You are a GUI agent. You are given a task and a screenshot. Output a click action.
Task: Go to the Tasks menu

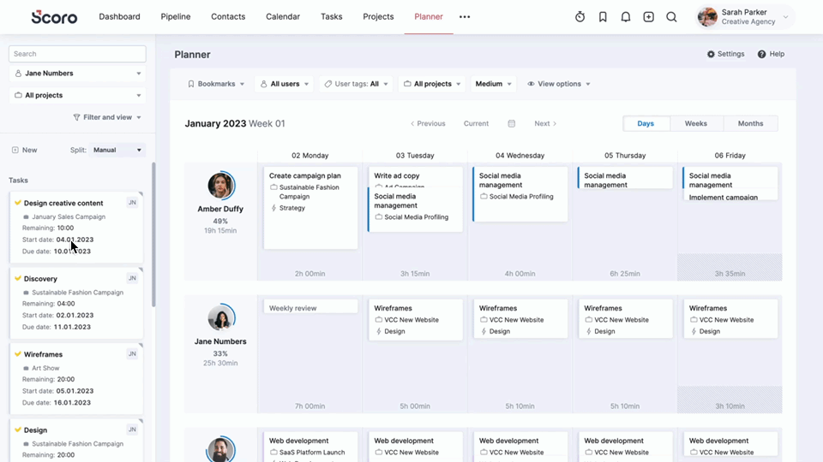(331, 17)
